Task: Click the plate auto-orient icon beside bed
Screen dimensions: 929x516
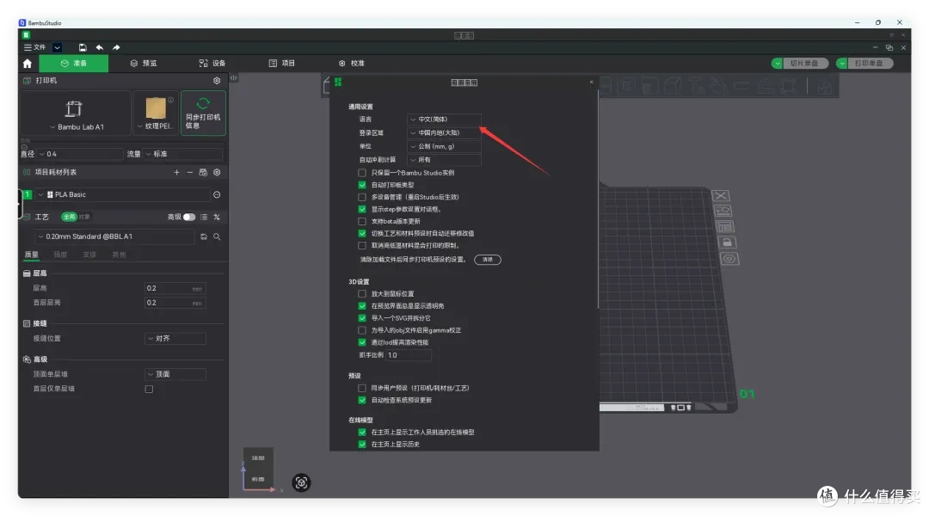Action: 723,211
